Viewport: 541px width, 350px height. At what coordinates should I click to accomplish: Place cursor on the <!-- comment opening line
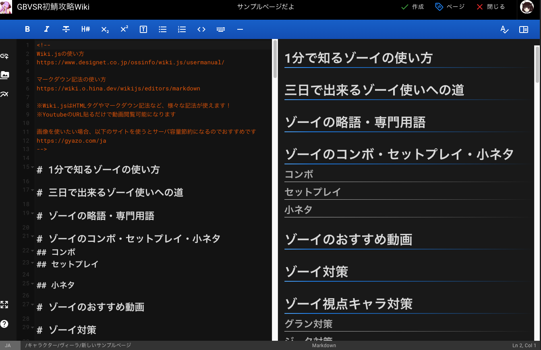(44, 45)
